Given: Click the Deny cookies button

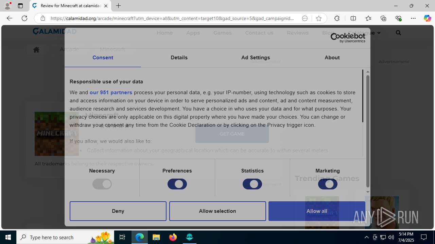Looking at the screenshot, I should click(118, 211).
